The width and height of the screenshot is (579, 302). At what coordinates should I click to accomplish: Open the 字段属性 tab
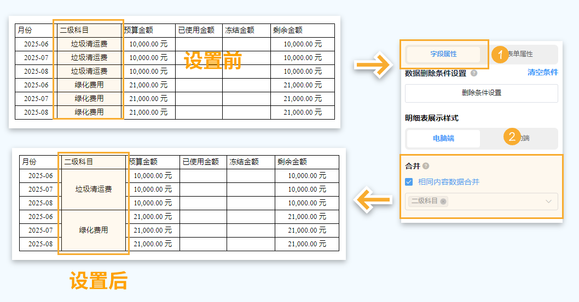(x=443, y=54)
